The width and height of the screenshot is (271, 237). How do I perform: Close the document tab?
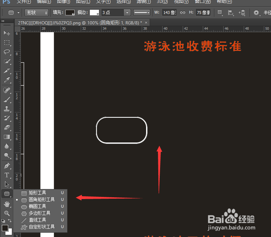click(146, 23)
